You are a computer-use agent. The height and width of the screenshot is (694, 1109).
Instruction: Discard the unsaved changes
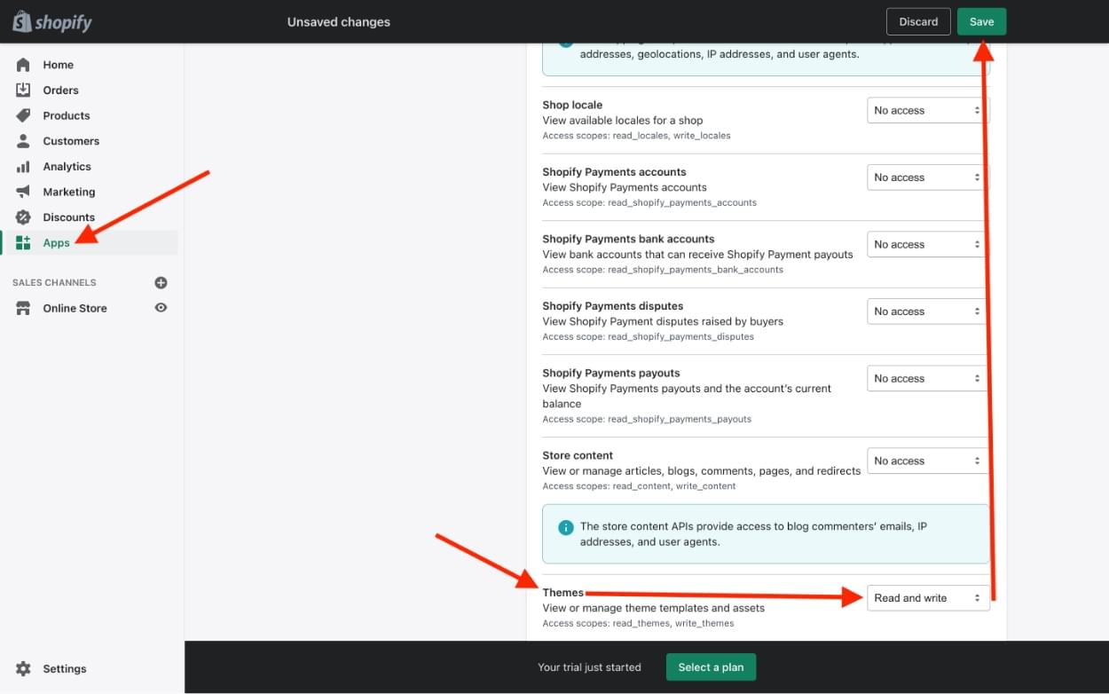(x=918, y=21)
